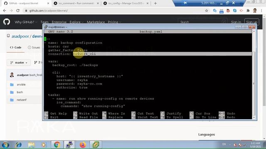Switch to Chrome in the taskbar
This screenshot has height=149, width=266.
point(57,145)
